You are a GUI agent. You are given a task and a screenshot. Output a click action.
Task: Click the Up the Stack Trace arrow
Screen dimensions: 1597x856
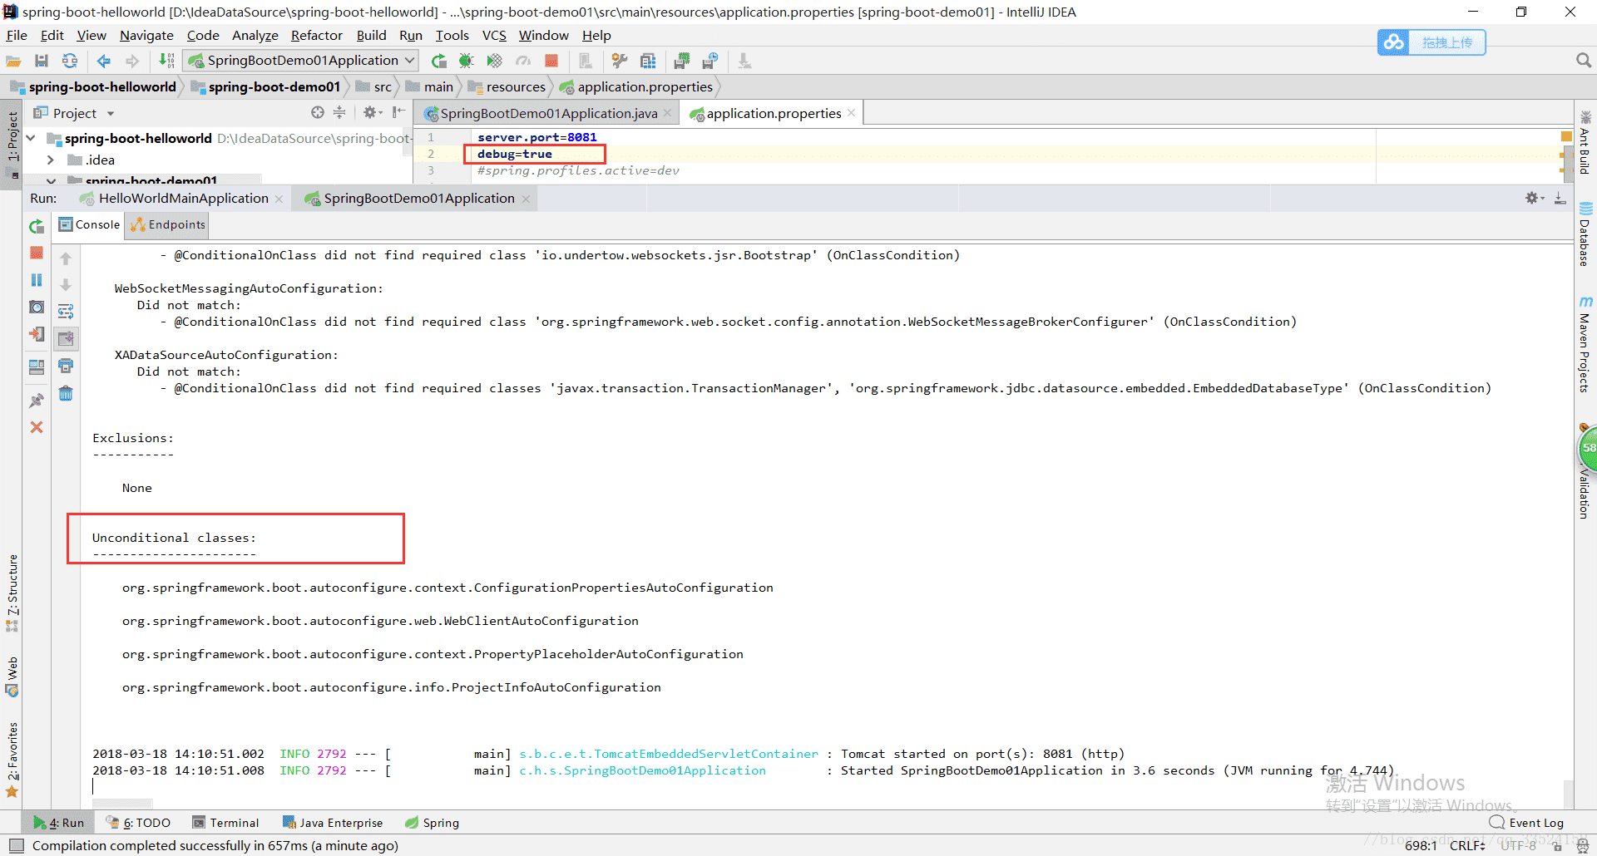coord(66,258)
